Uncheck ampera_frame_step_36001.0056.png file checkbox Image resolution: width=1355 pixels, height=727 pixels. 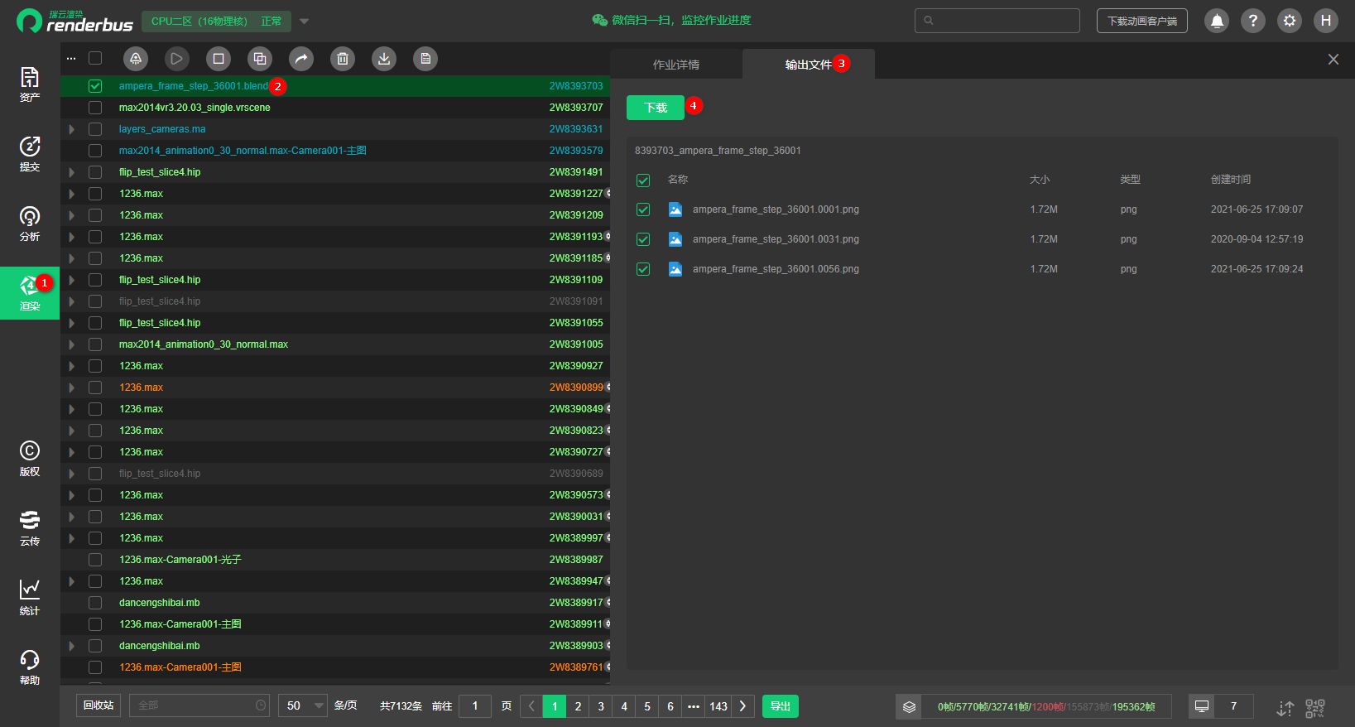coord(643,269)
